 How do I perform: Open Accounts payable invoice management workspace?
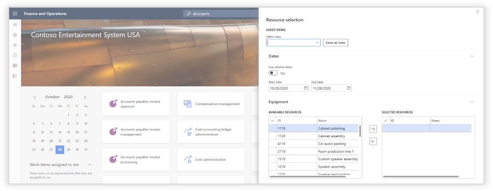pos(136,132)
